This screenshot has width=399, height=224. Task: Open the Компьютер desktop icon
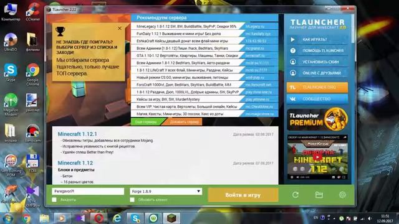point(11,12)
